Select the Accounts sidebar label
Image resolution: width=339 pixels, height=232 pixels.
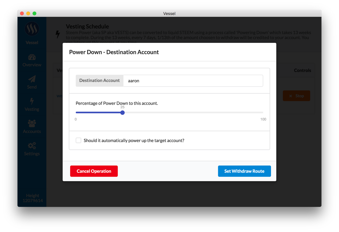click(x=32, y=131)
